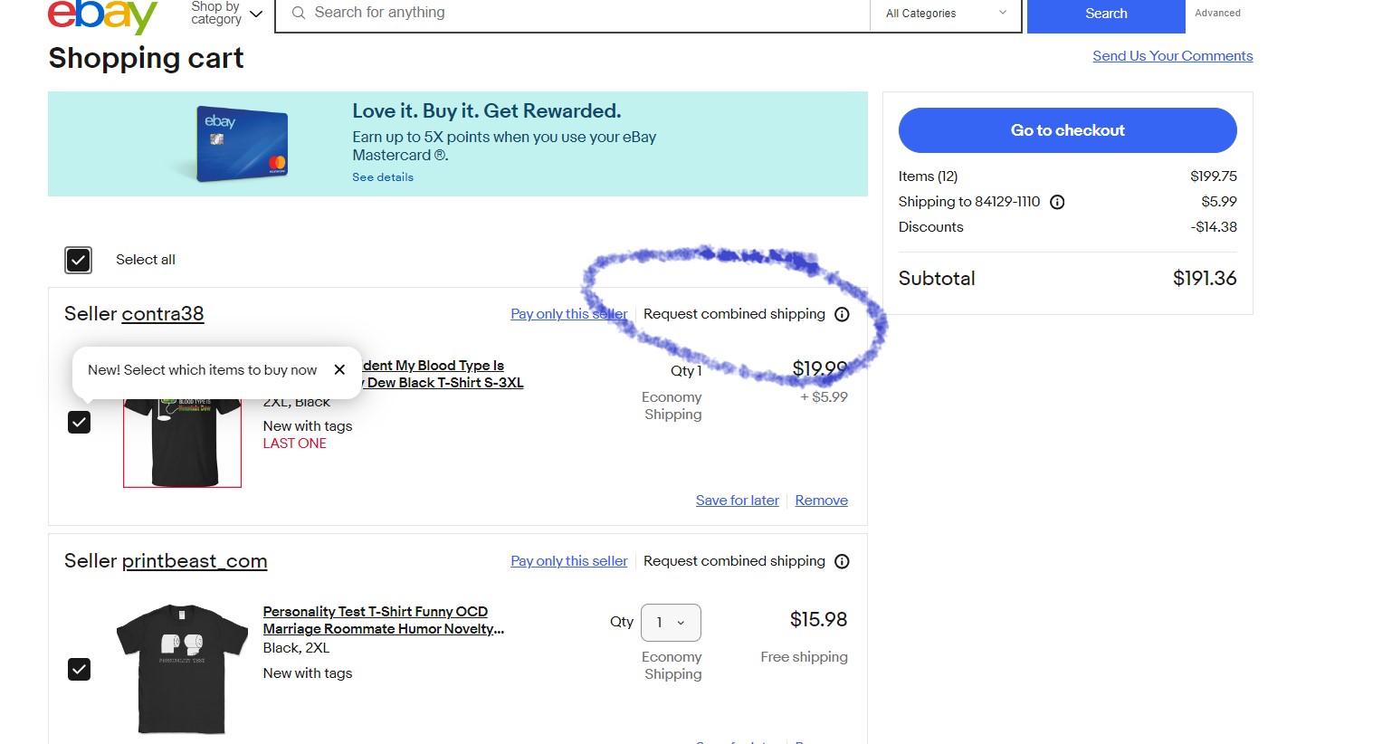Remove the contra38 T-shirt from cart

[821, 501]
